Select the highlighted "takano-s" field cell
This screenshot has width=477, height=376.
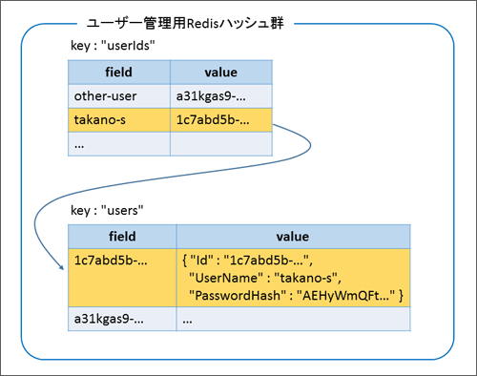pos(119,120)
